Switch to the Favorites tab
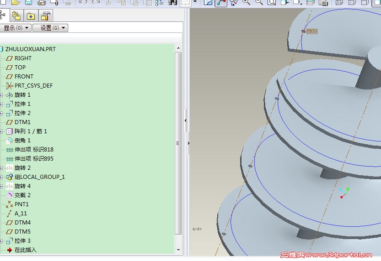The width and height of the screenshot is (381, 261). tap(31, 16)
